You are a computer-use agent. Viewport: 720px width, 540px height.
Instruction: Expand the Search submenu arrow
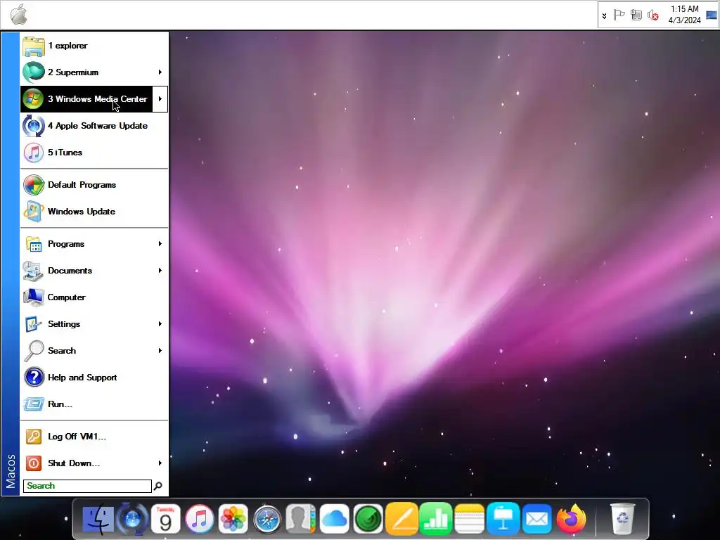click(160, 350)
